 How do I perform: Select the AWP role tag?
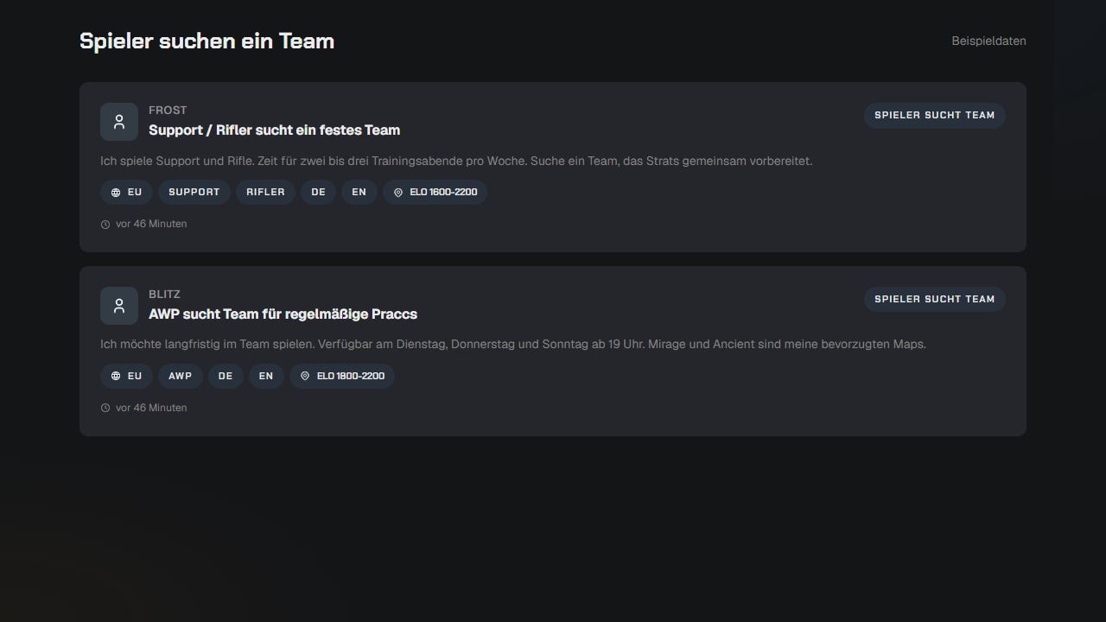coord(181,376)
